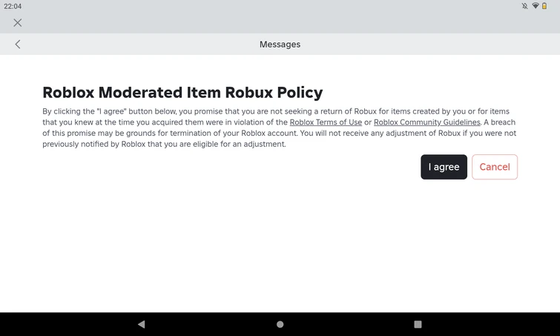560x336 pixels.
Task: Open the Roblox Terms of Use link
Action: pyautogui.click(x=326, y=122)
